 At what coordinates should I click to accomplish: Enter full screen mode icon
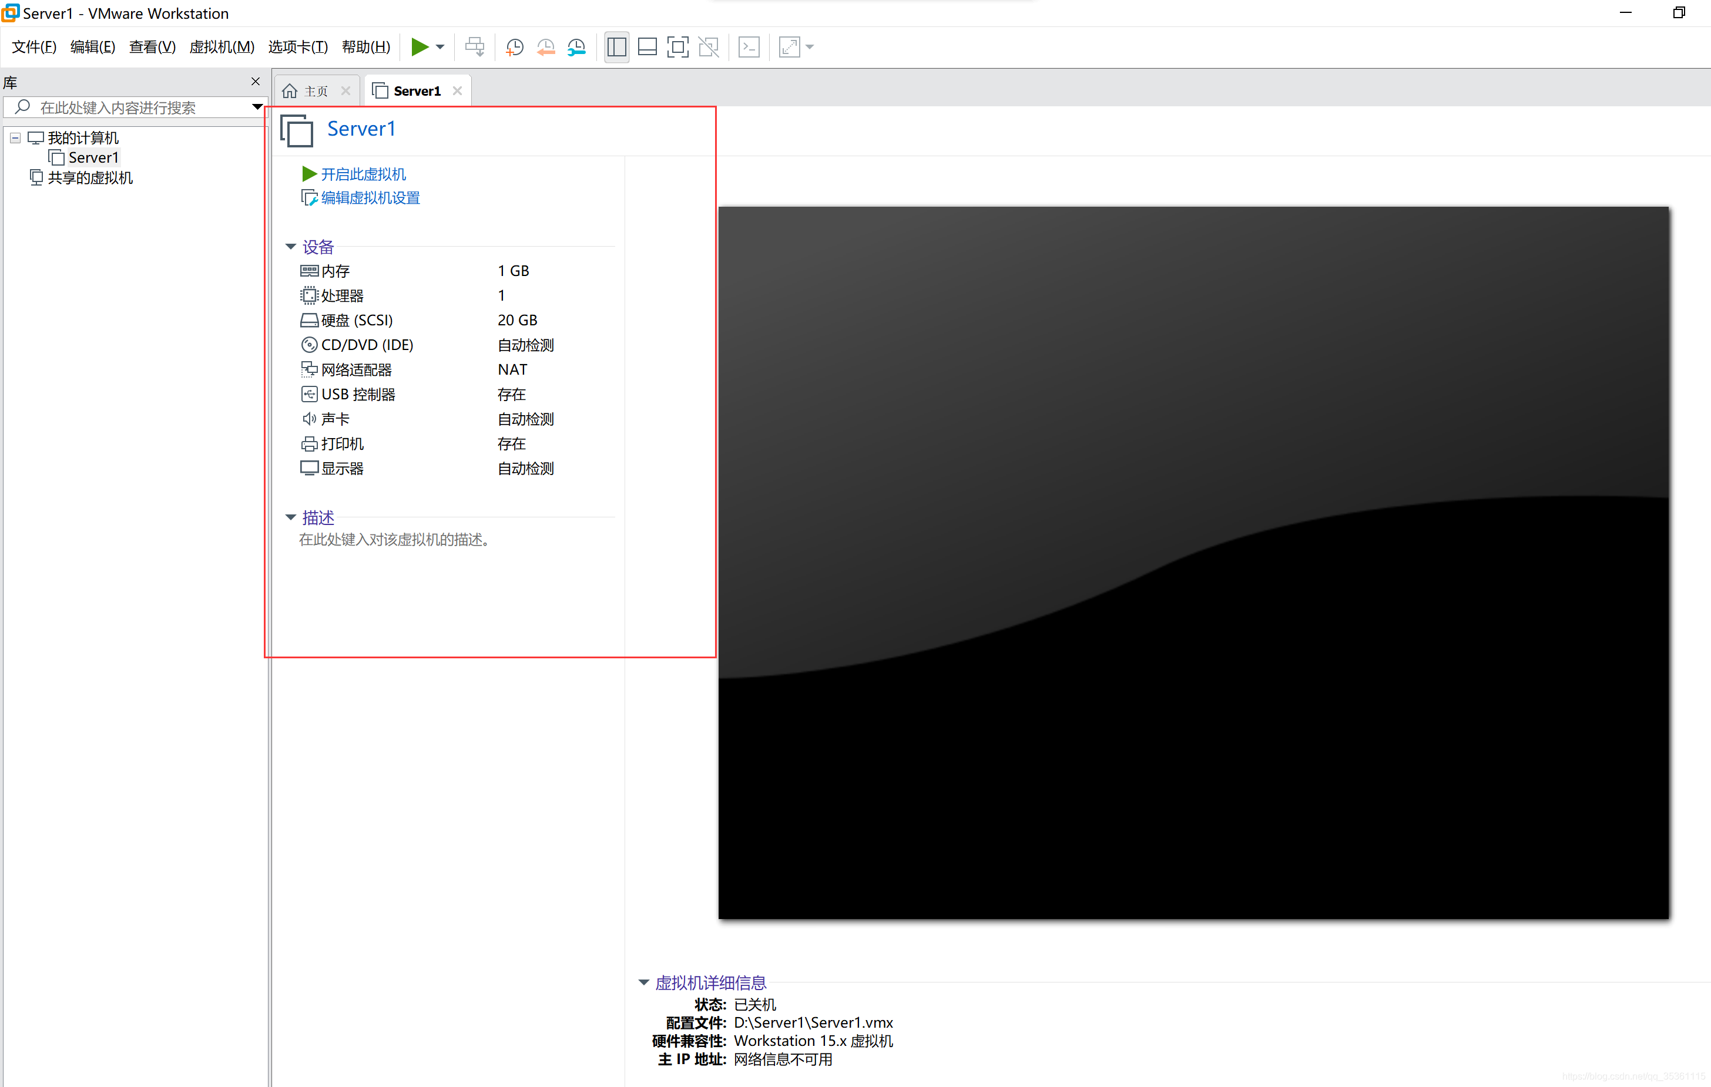click(x=678, y=47)
